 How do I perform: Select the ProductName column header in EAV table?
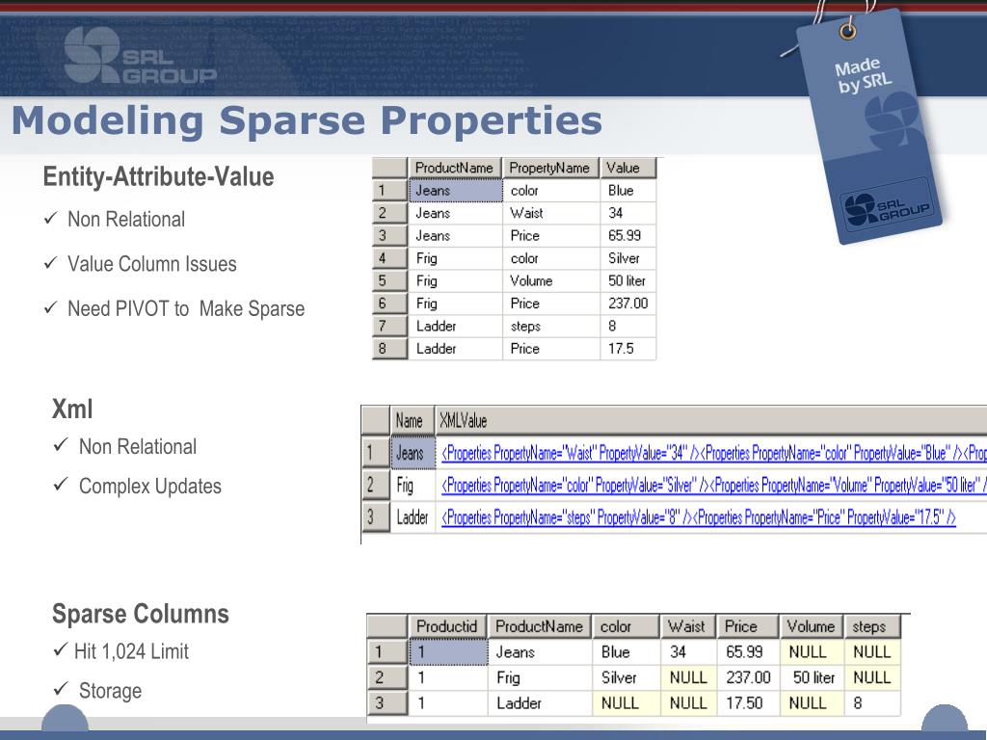[455, 168]
